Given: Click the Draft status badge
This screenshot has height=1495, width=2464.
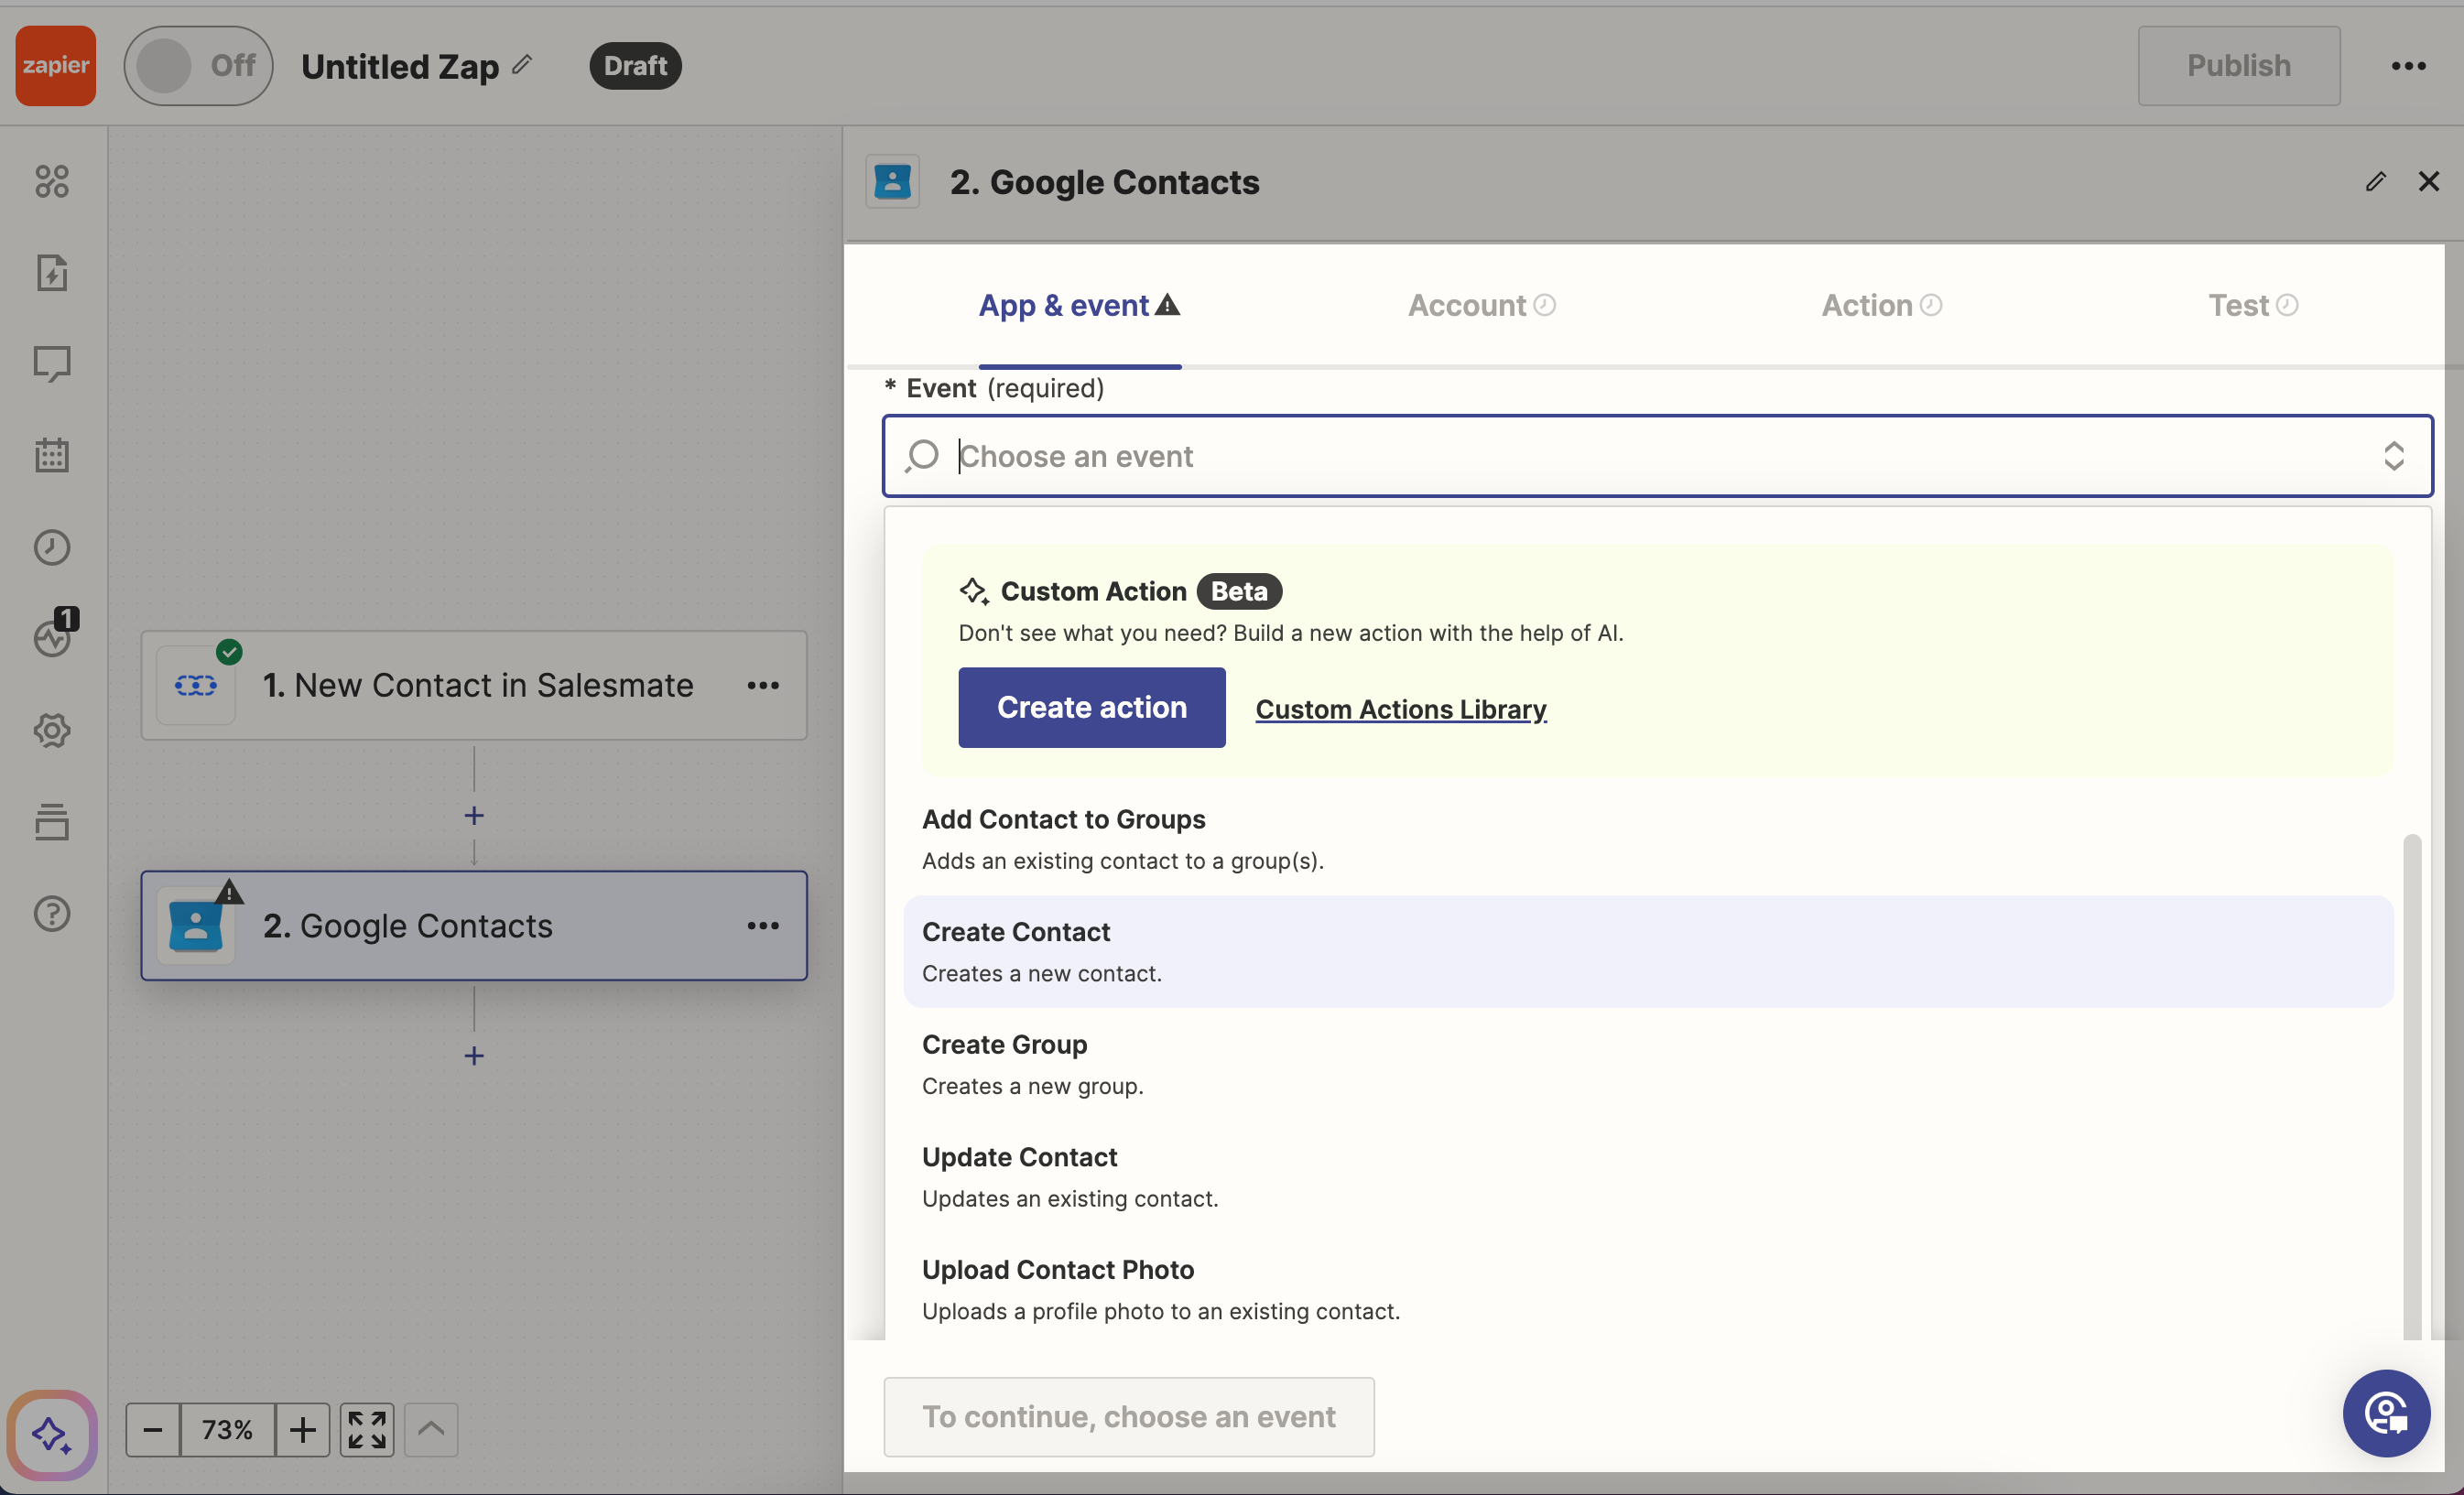Looking at the screenshot, I should (635, 66).
